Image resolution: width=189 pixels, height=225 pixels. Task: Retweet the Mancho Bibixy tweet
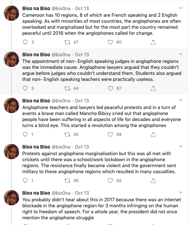click(x=67, y=134)
